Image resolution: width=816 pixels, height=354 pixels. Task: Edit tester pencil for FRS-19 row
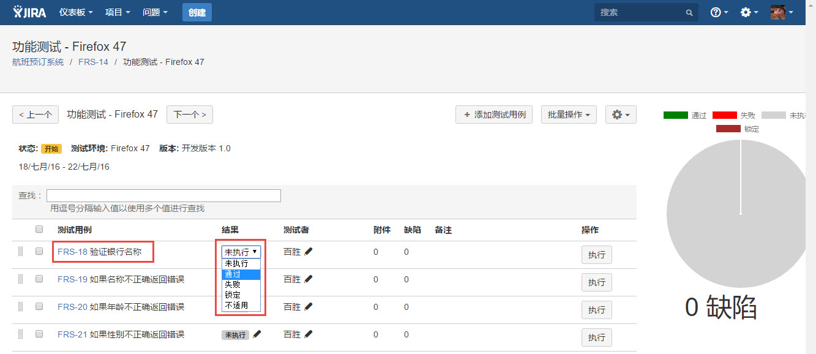309,279
